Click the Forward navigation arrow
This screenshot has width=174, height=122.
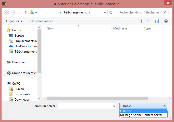pyautogui.click(x=14, y=12)
